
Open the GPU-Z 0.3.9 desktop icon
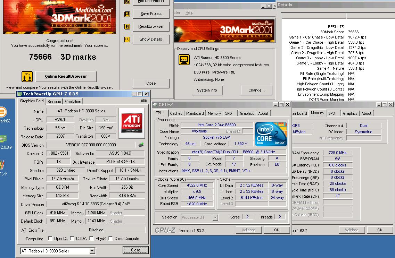tap(3, 139)
